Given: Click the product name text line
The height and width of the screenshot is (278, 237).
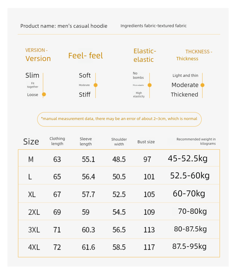Looking at the screenshot, I should point(64,26).
